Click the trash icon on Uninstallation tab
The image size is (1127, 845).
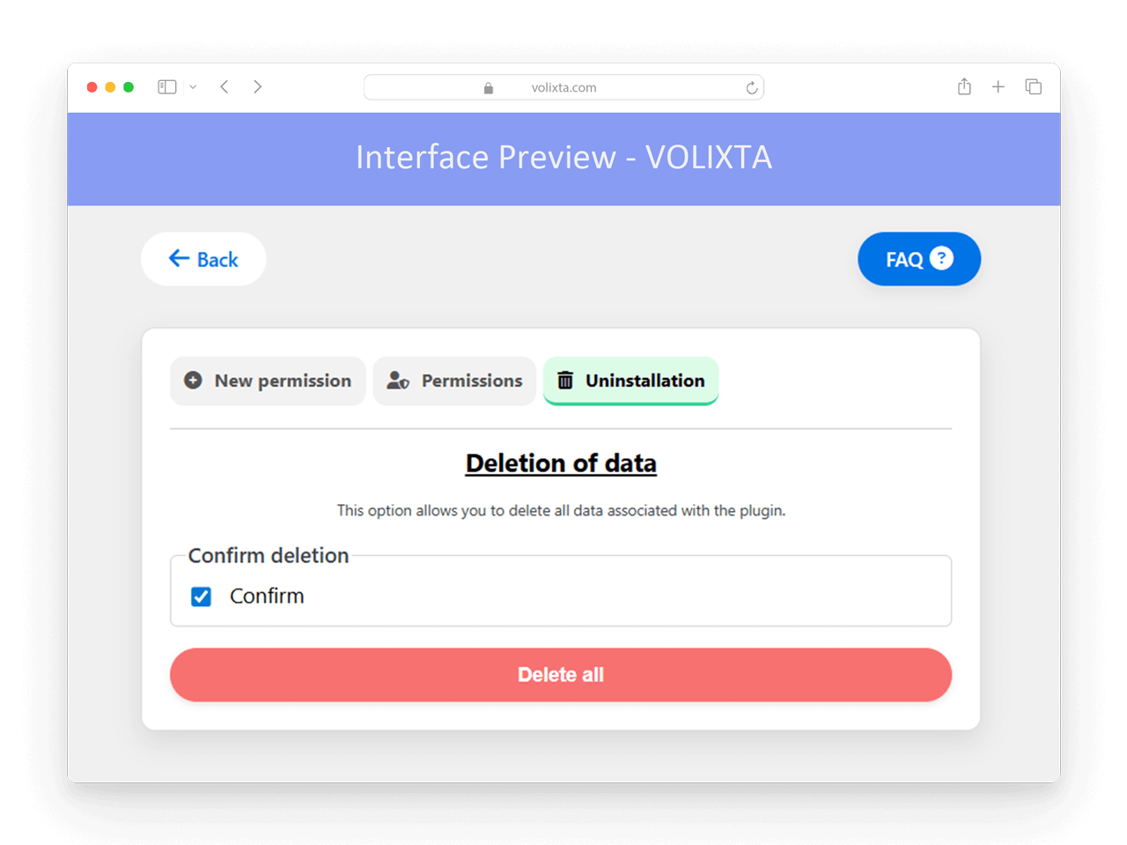565,381
